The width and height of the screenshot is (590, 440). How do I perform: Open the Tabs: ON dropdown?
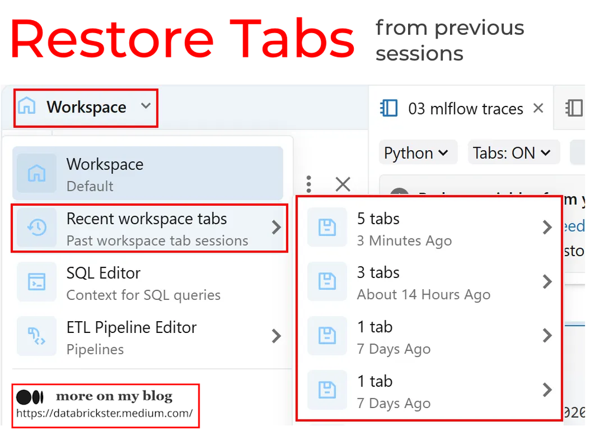[x=513, y=153]
